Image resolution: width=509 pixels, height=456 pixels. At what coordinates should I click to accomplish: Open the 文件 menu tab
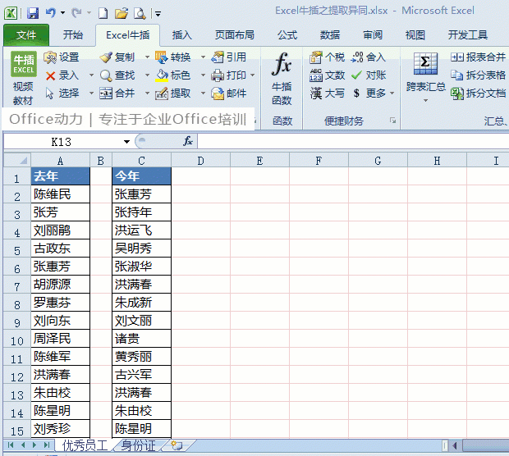(26, 35)
